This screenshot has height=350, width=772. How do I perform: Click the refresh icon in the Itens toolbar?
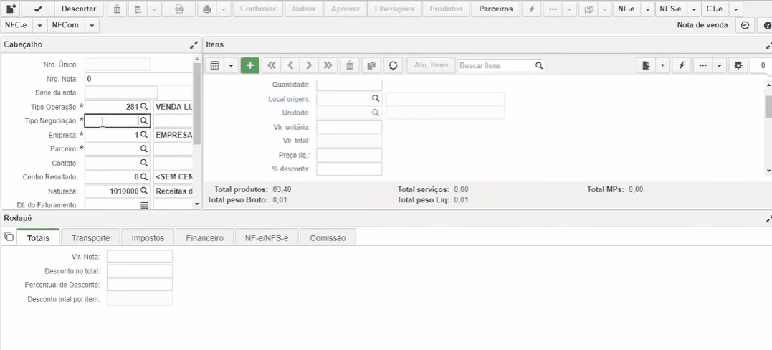coord(393,65)
